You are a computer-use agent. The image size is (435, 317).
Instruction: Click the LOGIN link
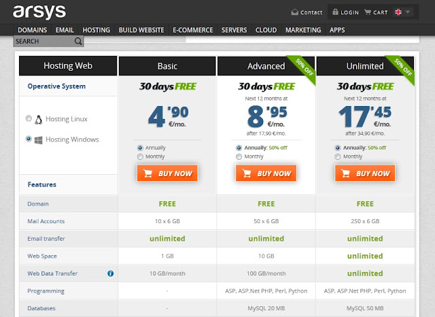pyautogui.click(x=349, y=12)
